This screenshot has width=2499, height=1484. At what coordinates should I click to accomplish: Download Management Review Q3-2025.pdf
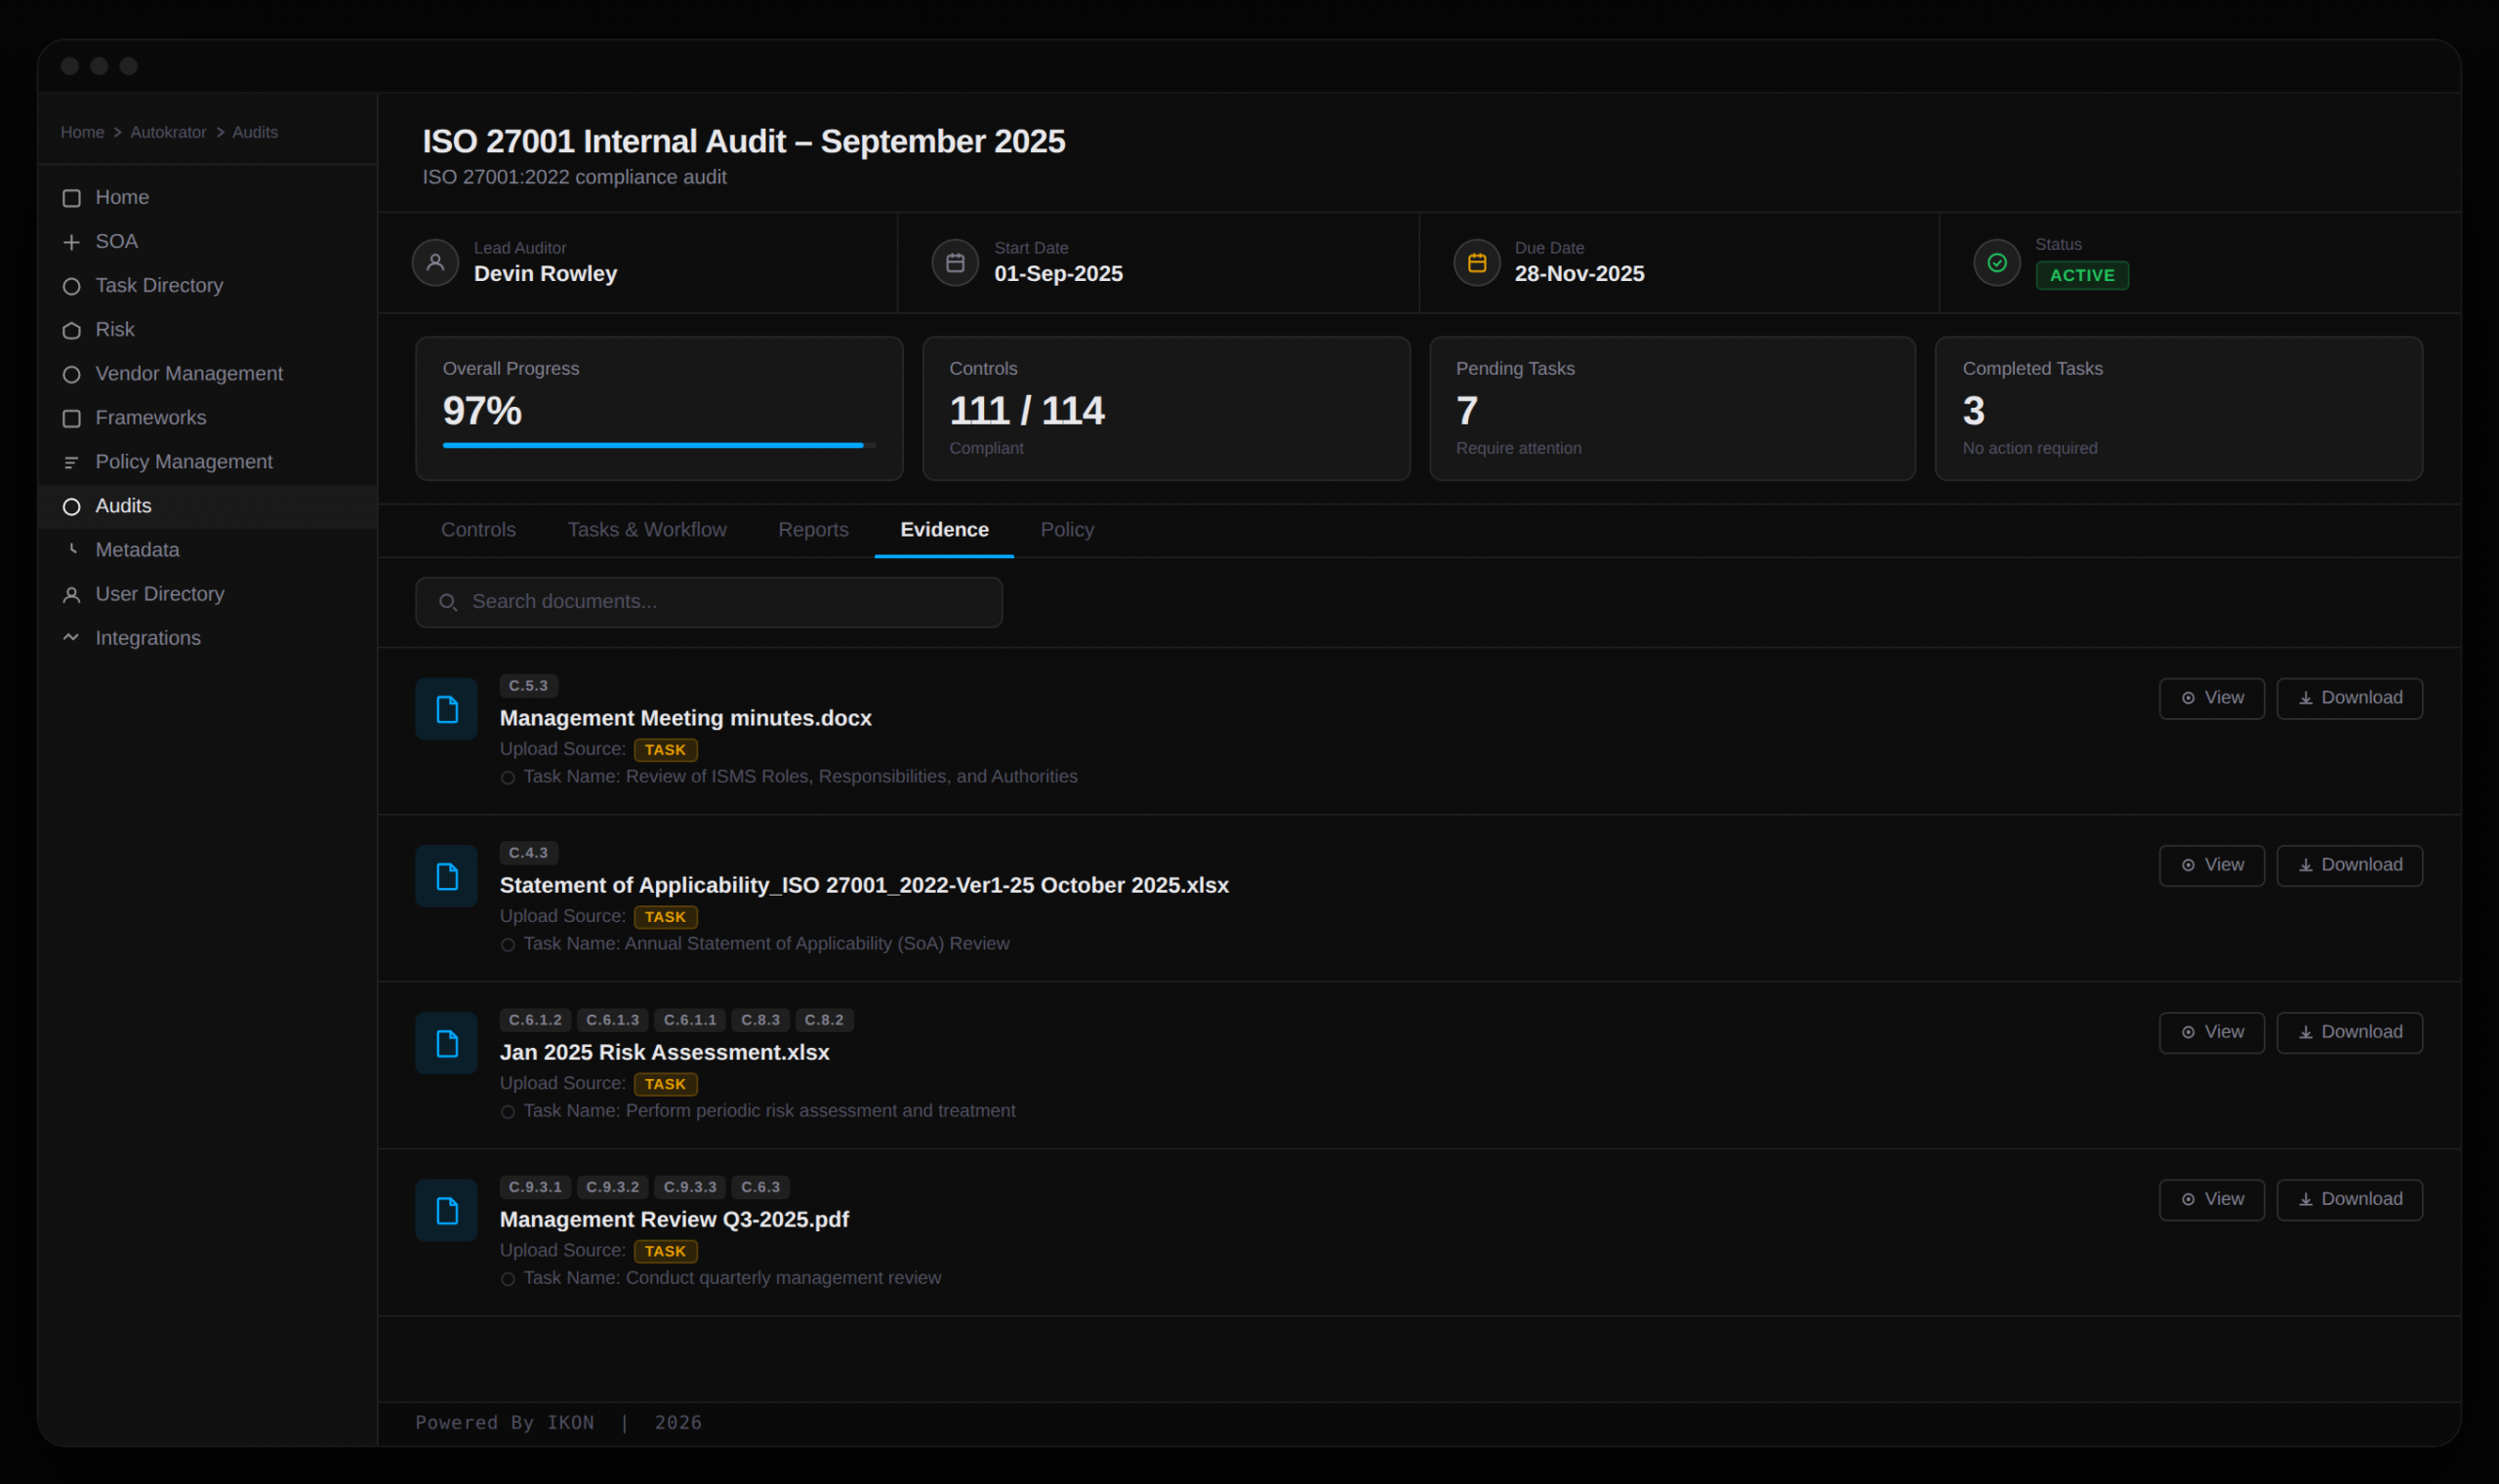[x=2348, y=1199]
